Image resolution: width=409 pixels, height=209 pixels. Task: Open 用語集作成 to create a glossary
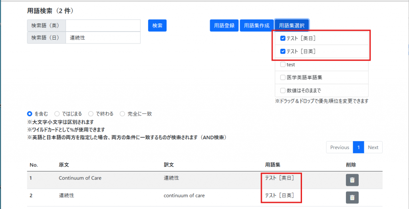pos(257,25)
